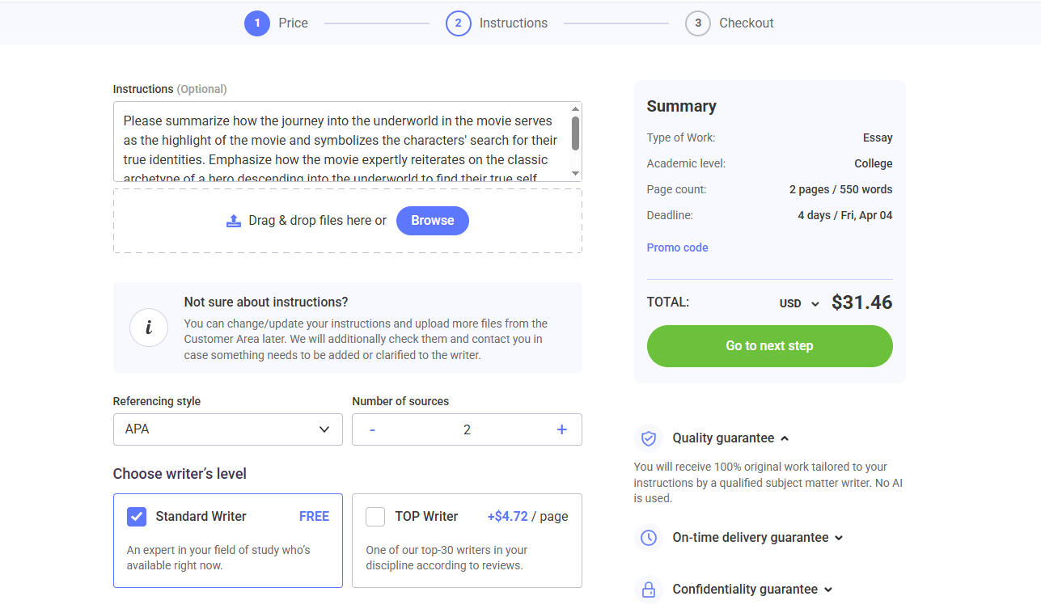1041x609 pixels.
Task: Click the Go to next step button
Action: click(x=770, y=346)
